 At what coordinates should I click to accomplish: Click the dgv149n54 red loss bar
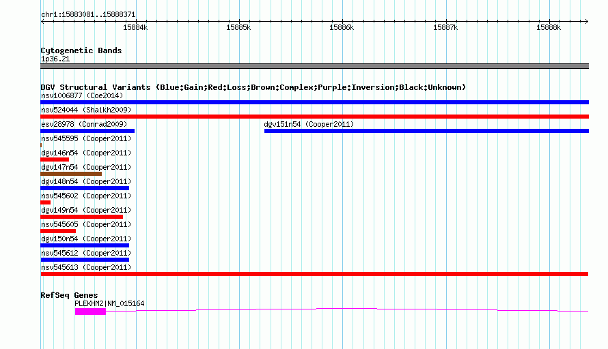[x=81, y=217]
